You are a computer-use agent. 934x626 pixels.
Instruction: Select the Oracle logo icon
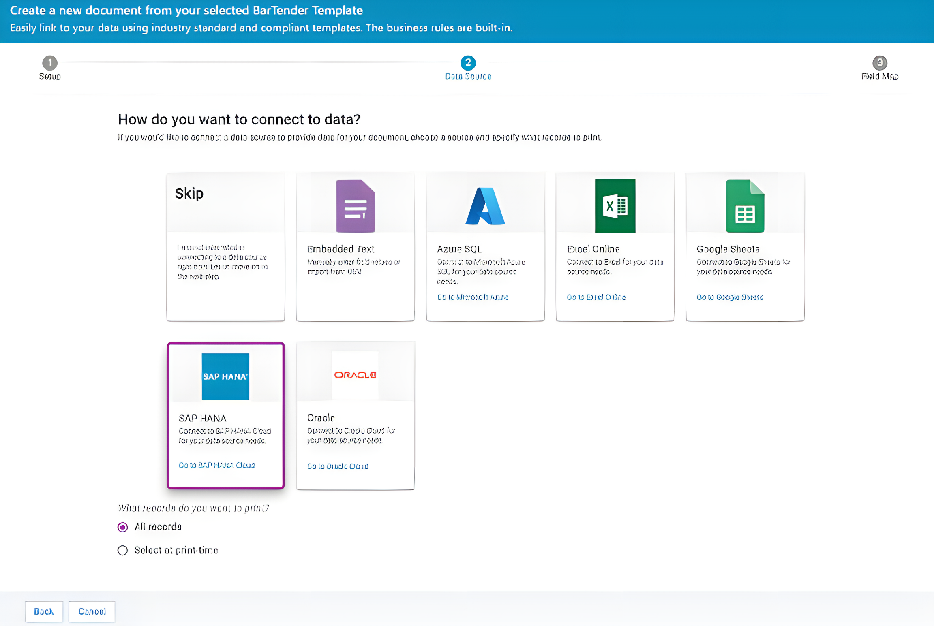[x=355, y=375]
